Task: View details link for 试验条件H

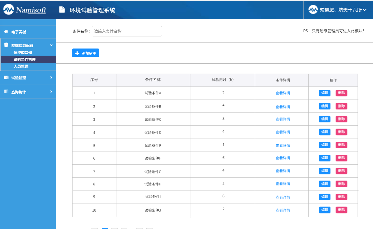Action: pos(283,184)
